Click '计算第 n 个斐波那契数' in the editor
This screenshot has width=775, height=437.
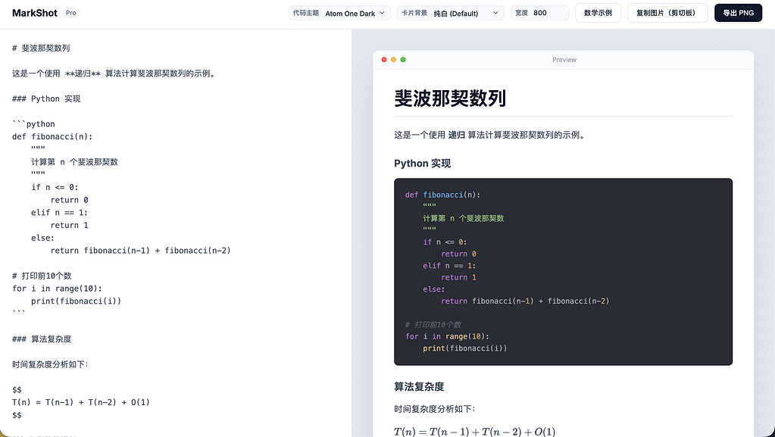[x=74, y=161]
